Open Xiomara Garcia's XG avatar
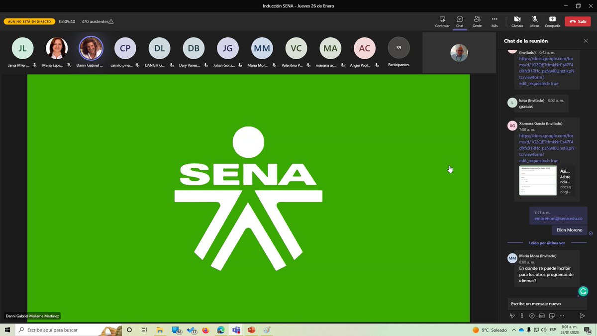597x336 pixels. [512, 125]
